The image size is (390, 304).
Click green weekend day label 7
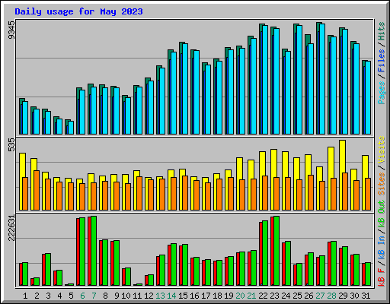pyautogui.click(x=94, y=296)
